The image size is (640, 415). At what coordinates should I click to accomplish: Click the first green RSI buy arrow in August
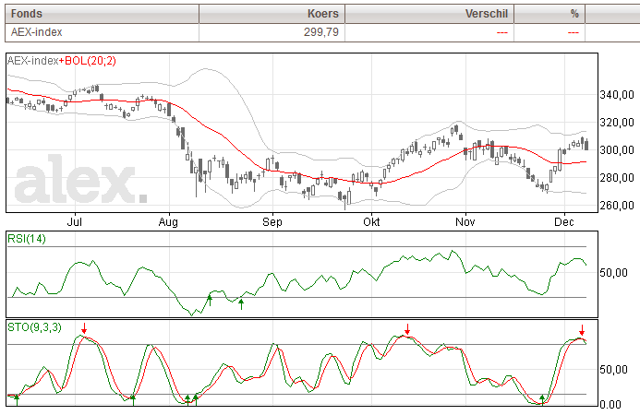210,301
